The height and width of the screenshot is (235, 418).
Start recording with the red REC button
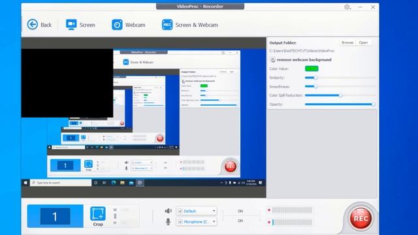pos(361,219)
